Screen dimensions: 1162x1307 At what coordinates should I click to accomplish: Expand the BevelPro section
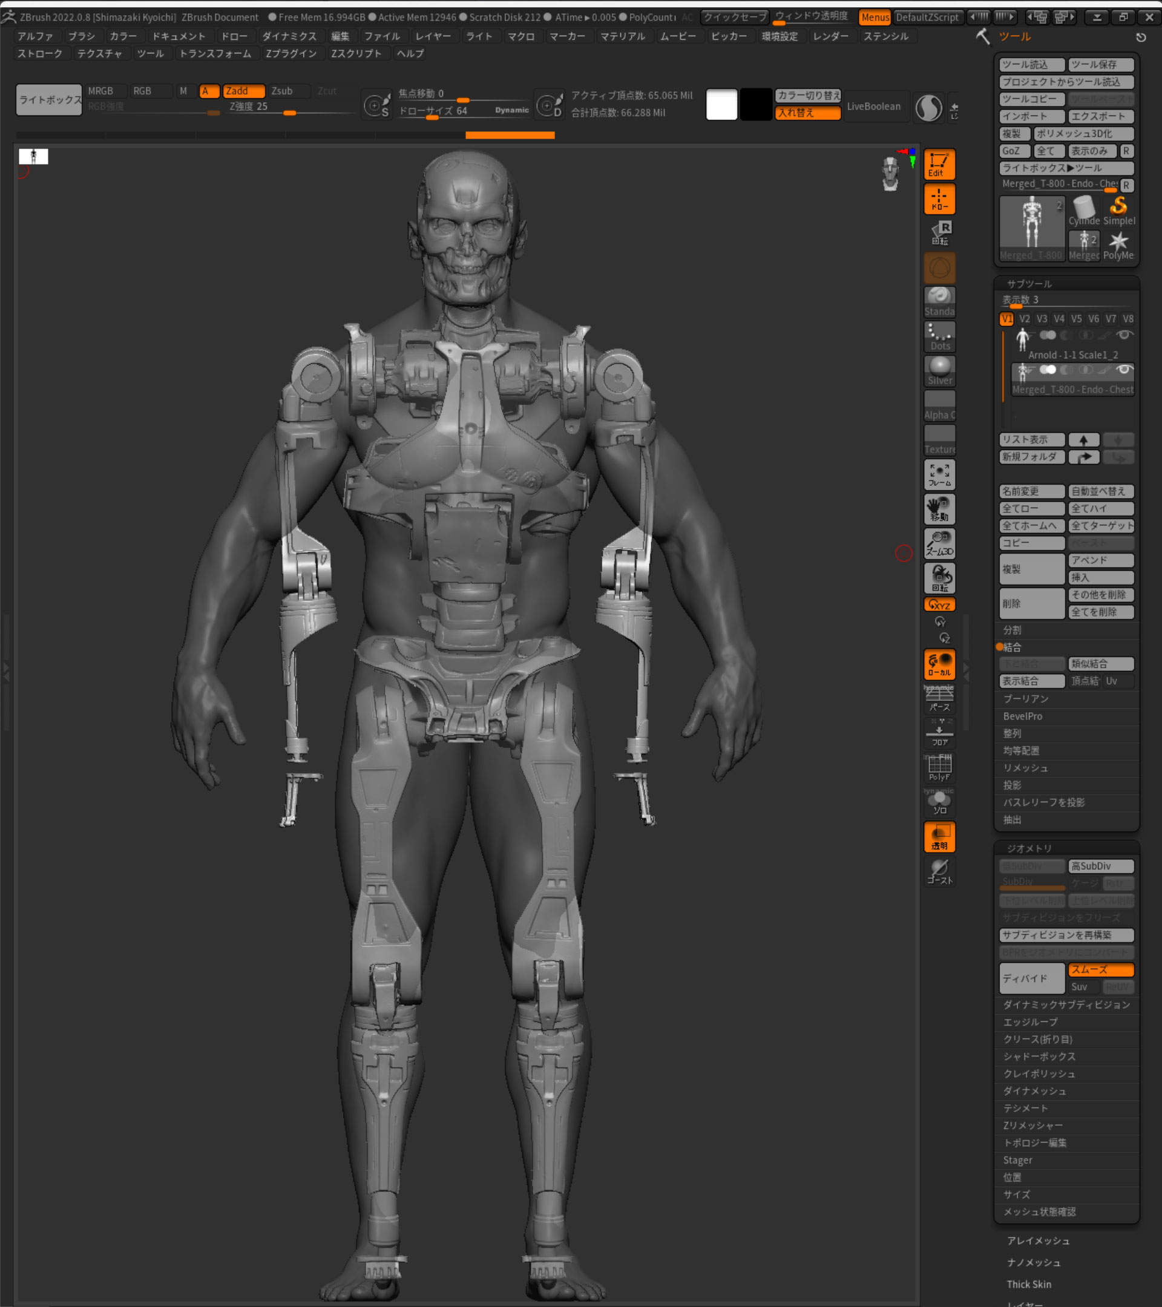(x=1023, y=716)
